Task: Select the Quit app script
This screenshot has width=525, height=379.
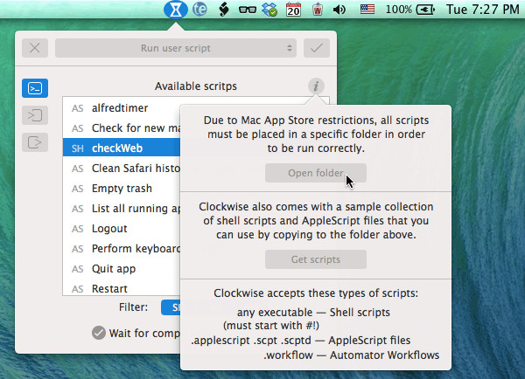Action: (x=122, y=269)
